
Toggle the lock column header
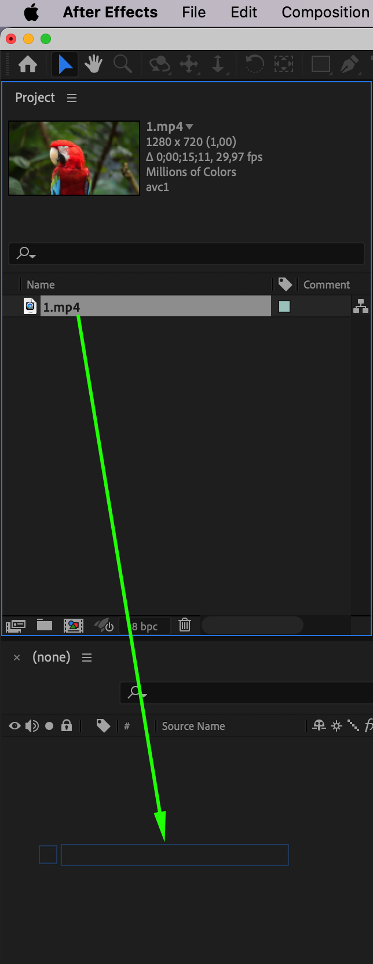tap(67, 725)
